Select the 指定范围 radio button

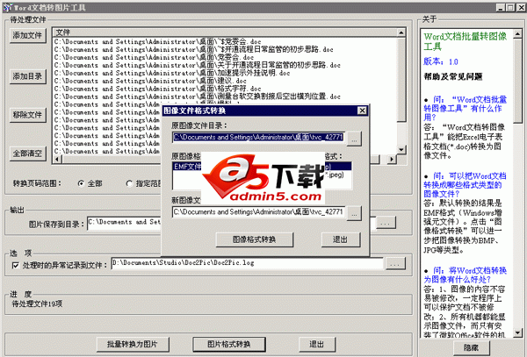129,183
